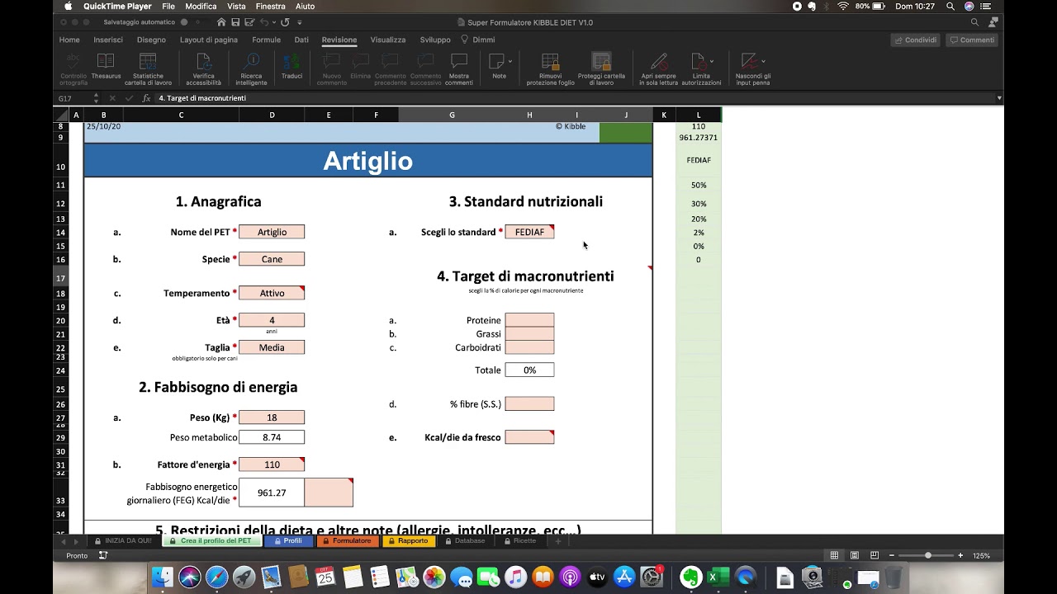
Task: Click the Grassi input cell
Action: pos(529,333)
